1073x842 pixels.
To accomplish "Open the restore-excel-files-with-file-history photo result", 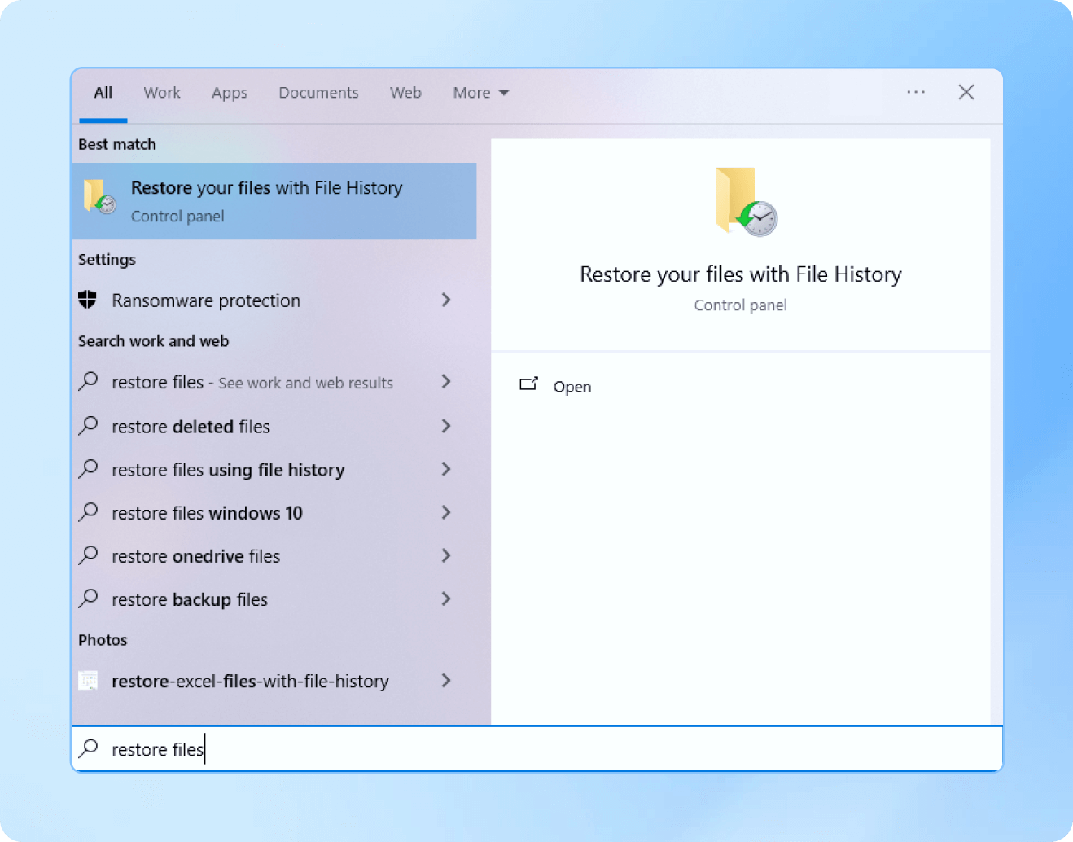I will coord(274,680).
